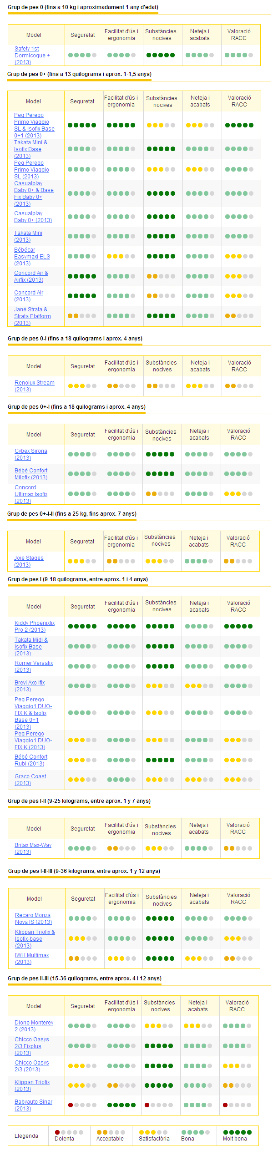Click the Cybex Sirona (2013) link
The height and width of the screenshot is (1156, 273).
pos(31,454)
